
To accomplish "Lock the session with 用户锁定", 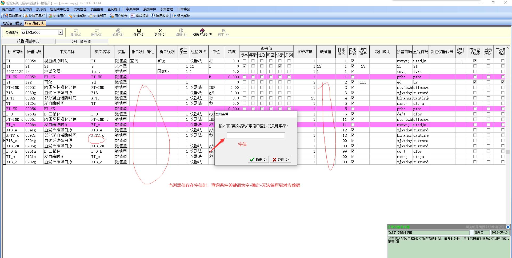I will (x=118, y=16).
